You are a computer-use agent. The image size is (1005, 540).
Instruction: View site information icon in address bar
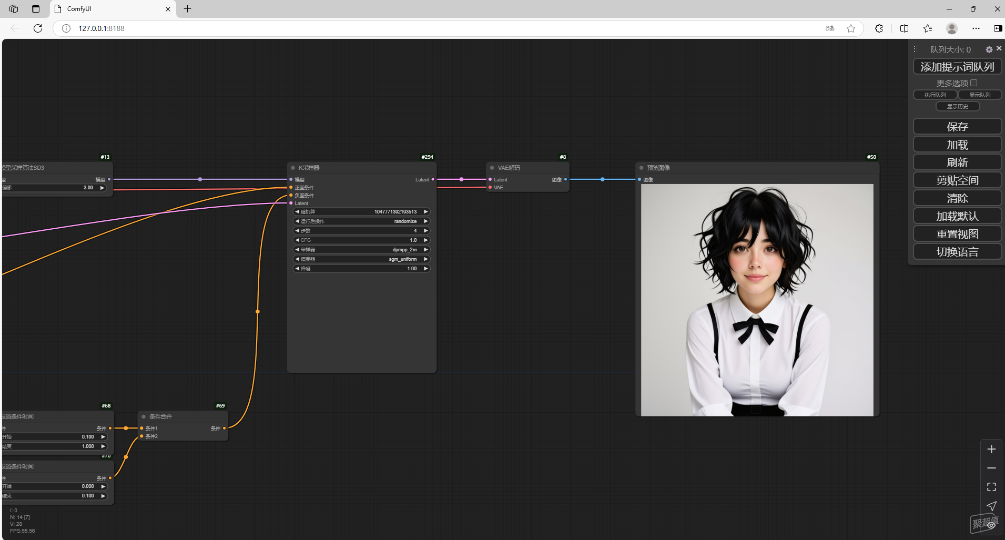pyautogui.click(x=66, y=28)
